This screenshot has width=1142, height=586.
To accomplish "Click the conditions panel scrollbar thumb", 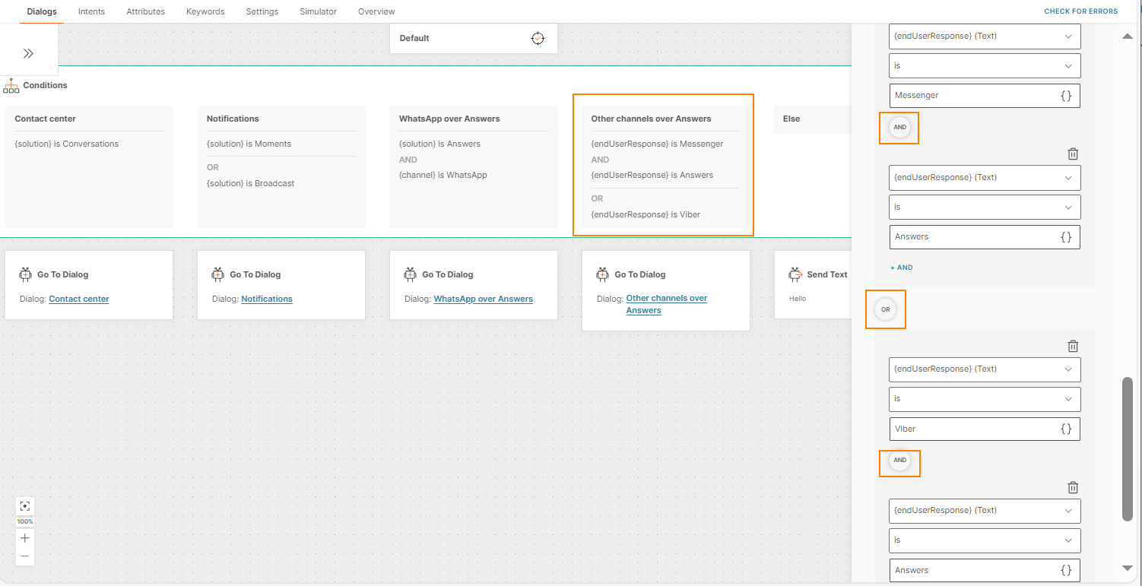I will click(x=1128, y=448).
